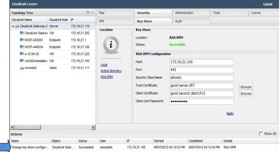Open the Map tab
This screenshot has width=280, height=152.
tap(115, 13)
